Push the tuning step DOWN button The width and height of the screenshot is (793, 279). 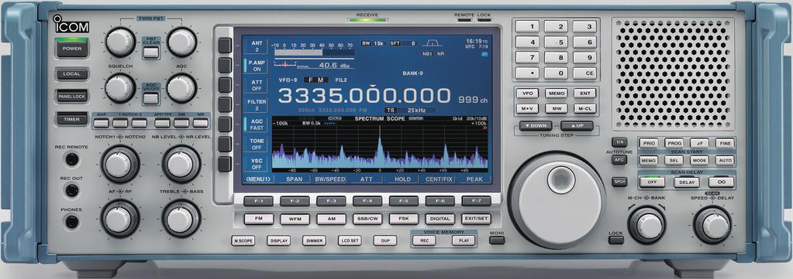[536, 126]
